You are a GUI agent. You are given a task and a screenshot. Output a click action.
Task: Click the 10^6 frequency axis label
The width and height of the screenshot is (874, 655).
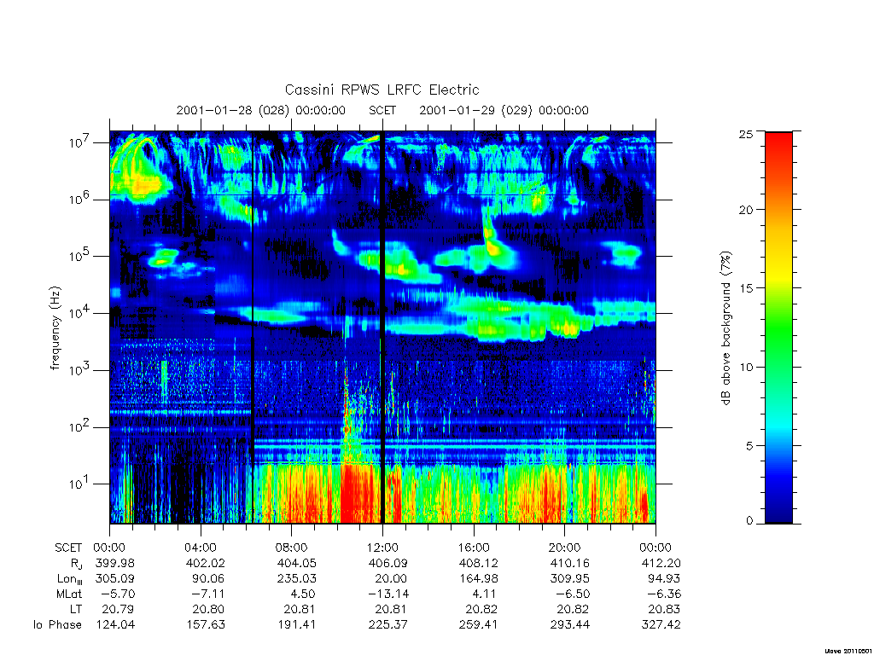pos(80,199)
